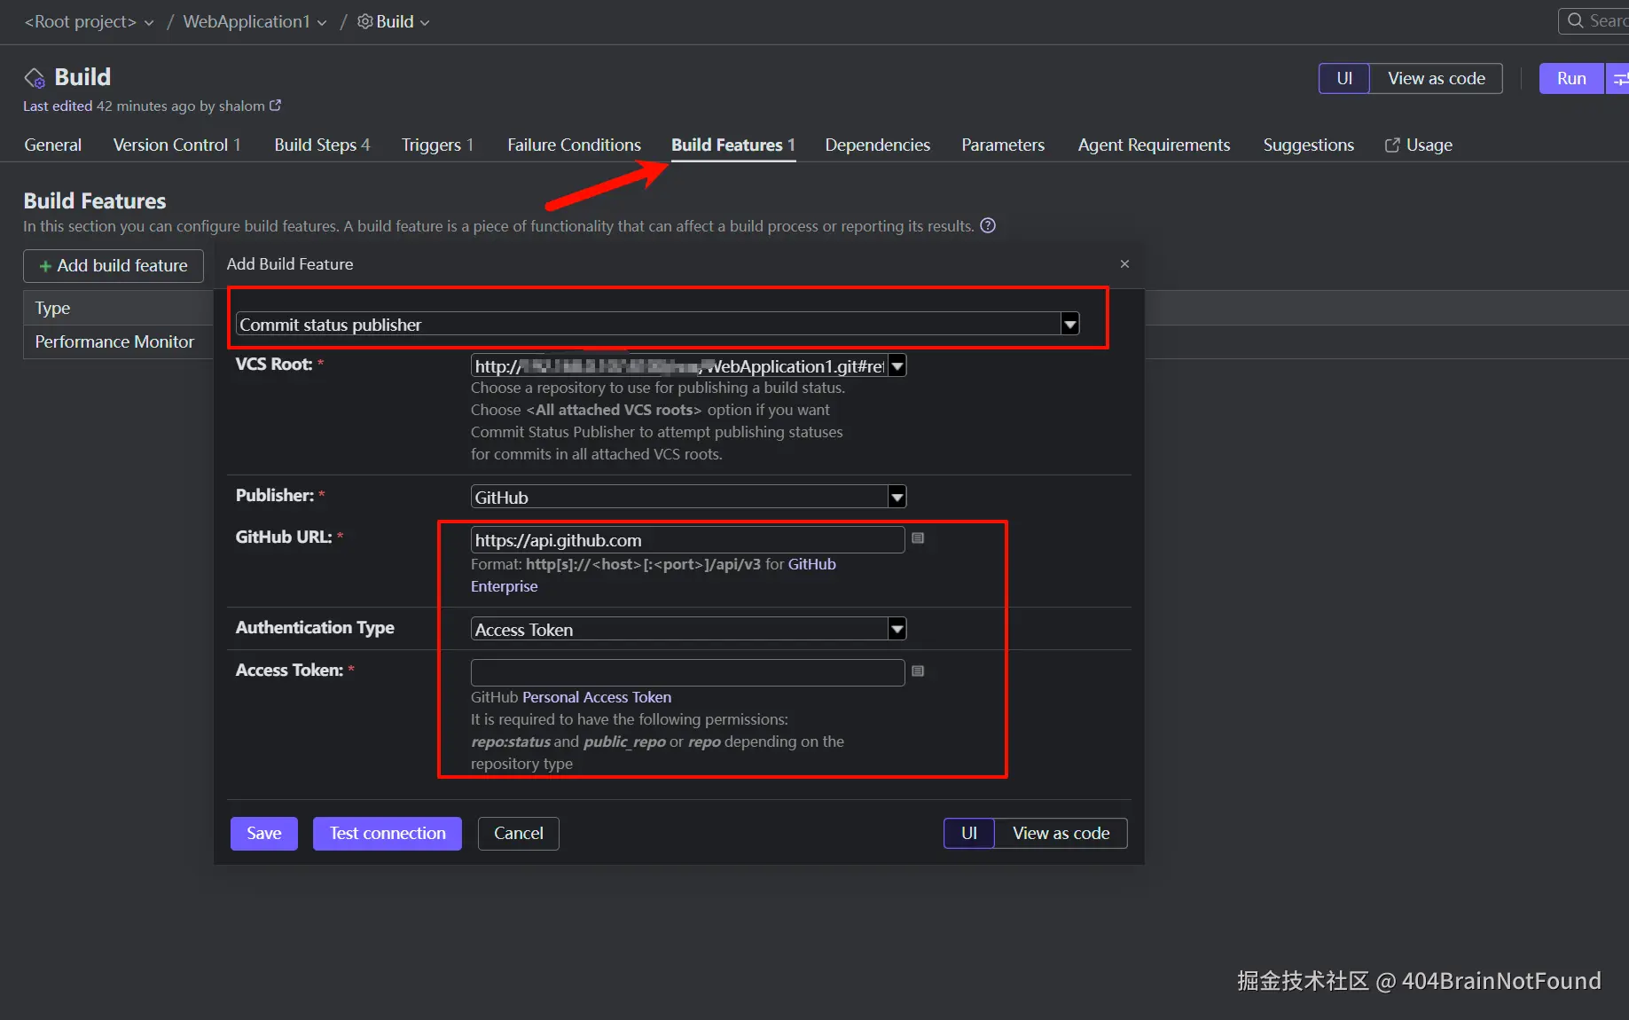Click the parameter icon beside GitHub URL field
Screen dimensions: 1629x1020
tap(918, 538)
